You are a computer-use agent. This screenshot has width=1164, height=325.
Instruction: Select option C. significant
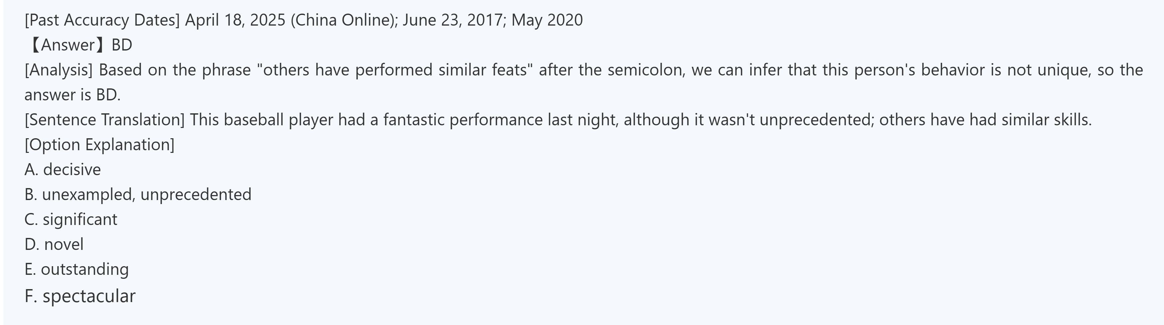71,219
